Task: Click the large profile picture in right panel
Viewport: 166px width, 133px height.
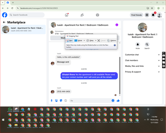Action: [x=142, y=27]
